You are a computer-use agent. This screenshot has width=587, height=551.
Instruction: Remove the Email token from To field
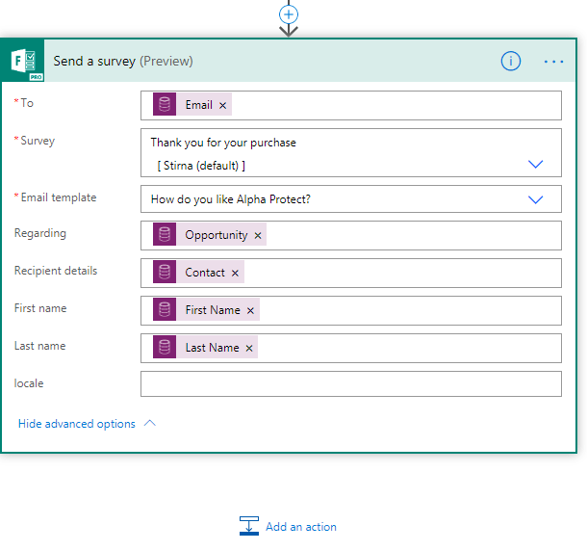223,105
